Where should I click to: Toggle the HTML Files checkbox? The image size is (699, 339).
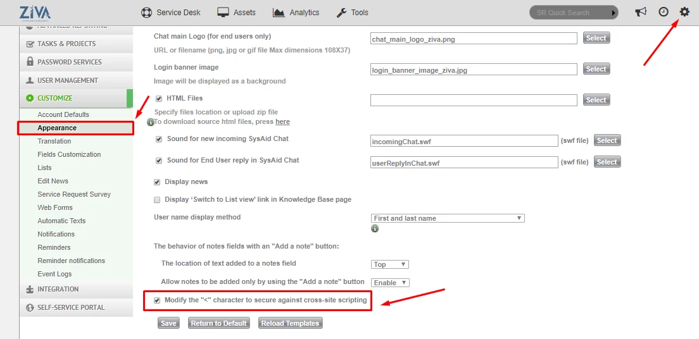tap(159, 99)
